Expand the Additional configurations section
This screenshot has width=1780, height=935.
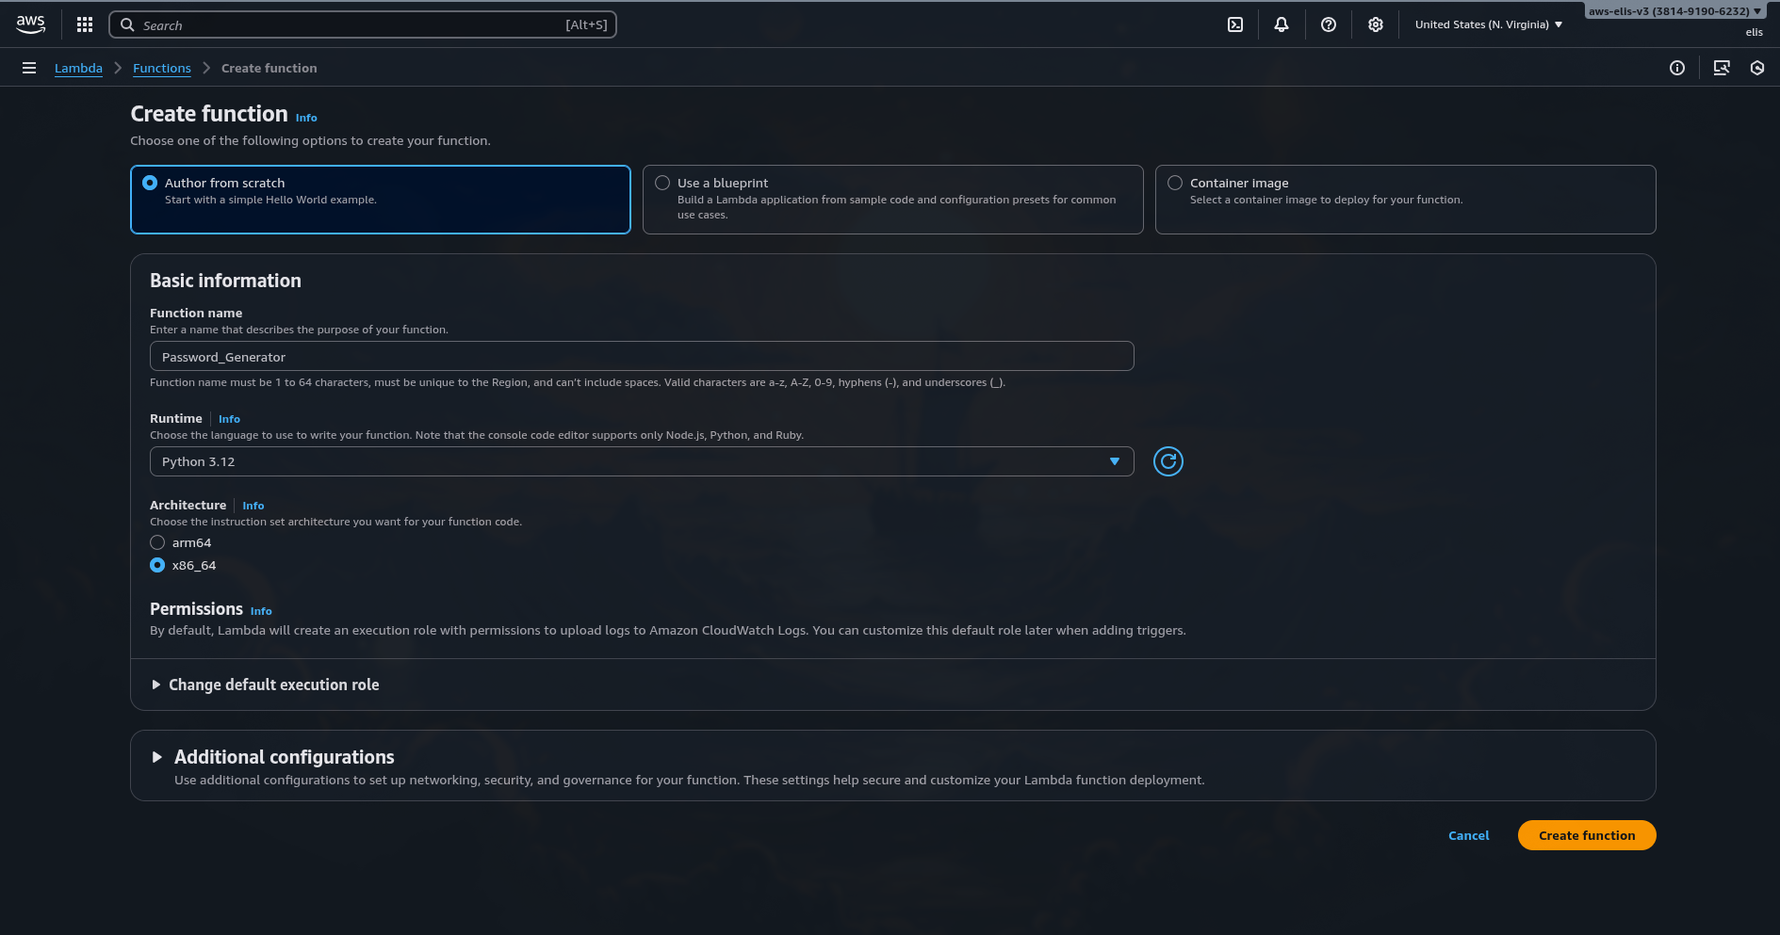coord(284,757)
